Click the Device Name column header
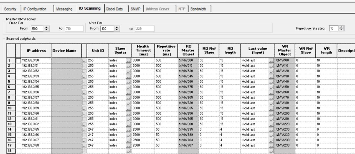This screenshot has width=355, height=154. (x=66, y=51)
